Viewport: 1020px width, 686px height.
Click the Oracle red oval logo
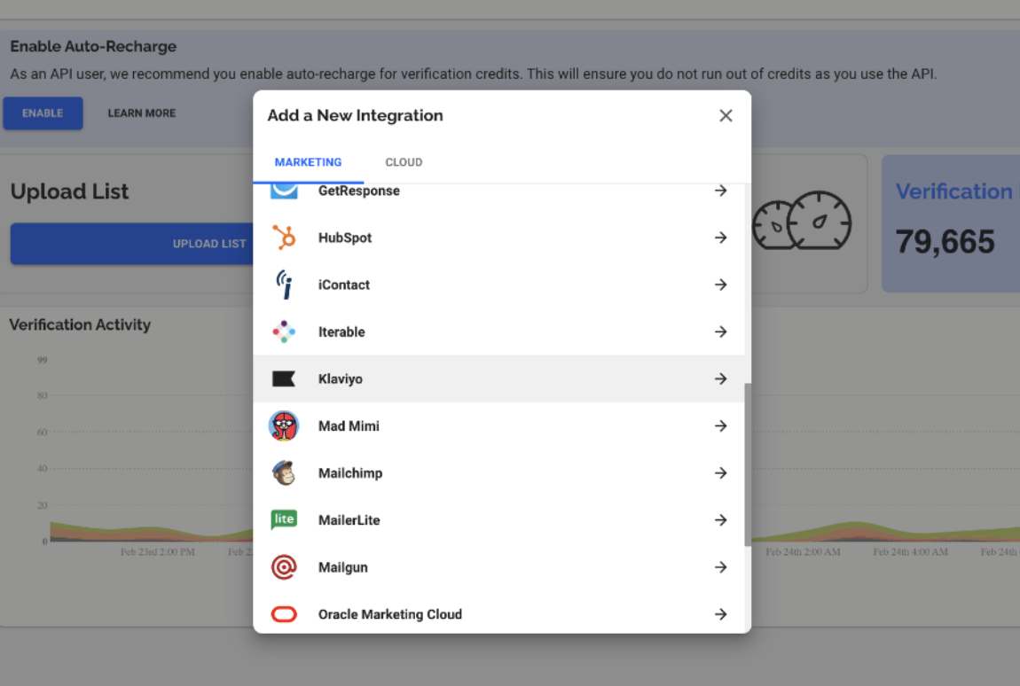(x=284, y=614)
